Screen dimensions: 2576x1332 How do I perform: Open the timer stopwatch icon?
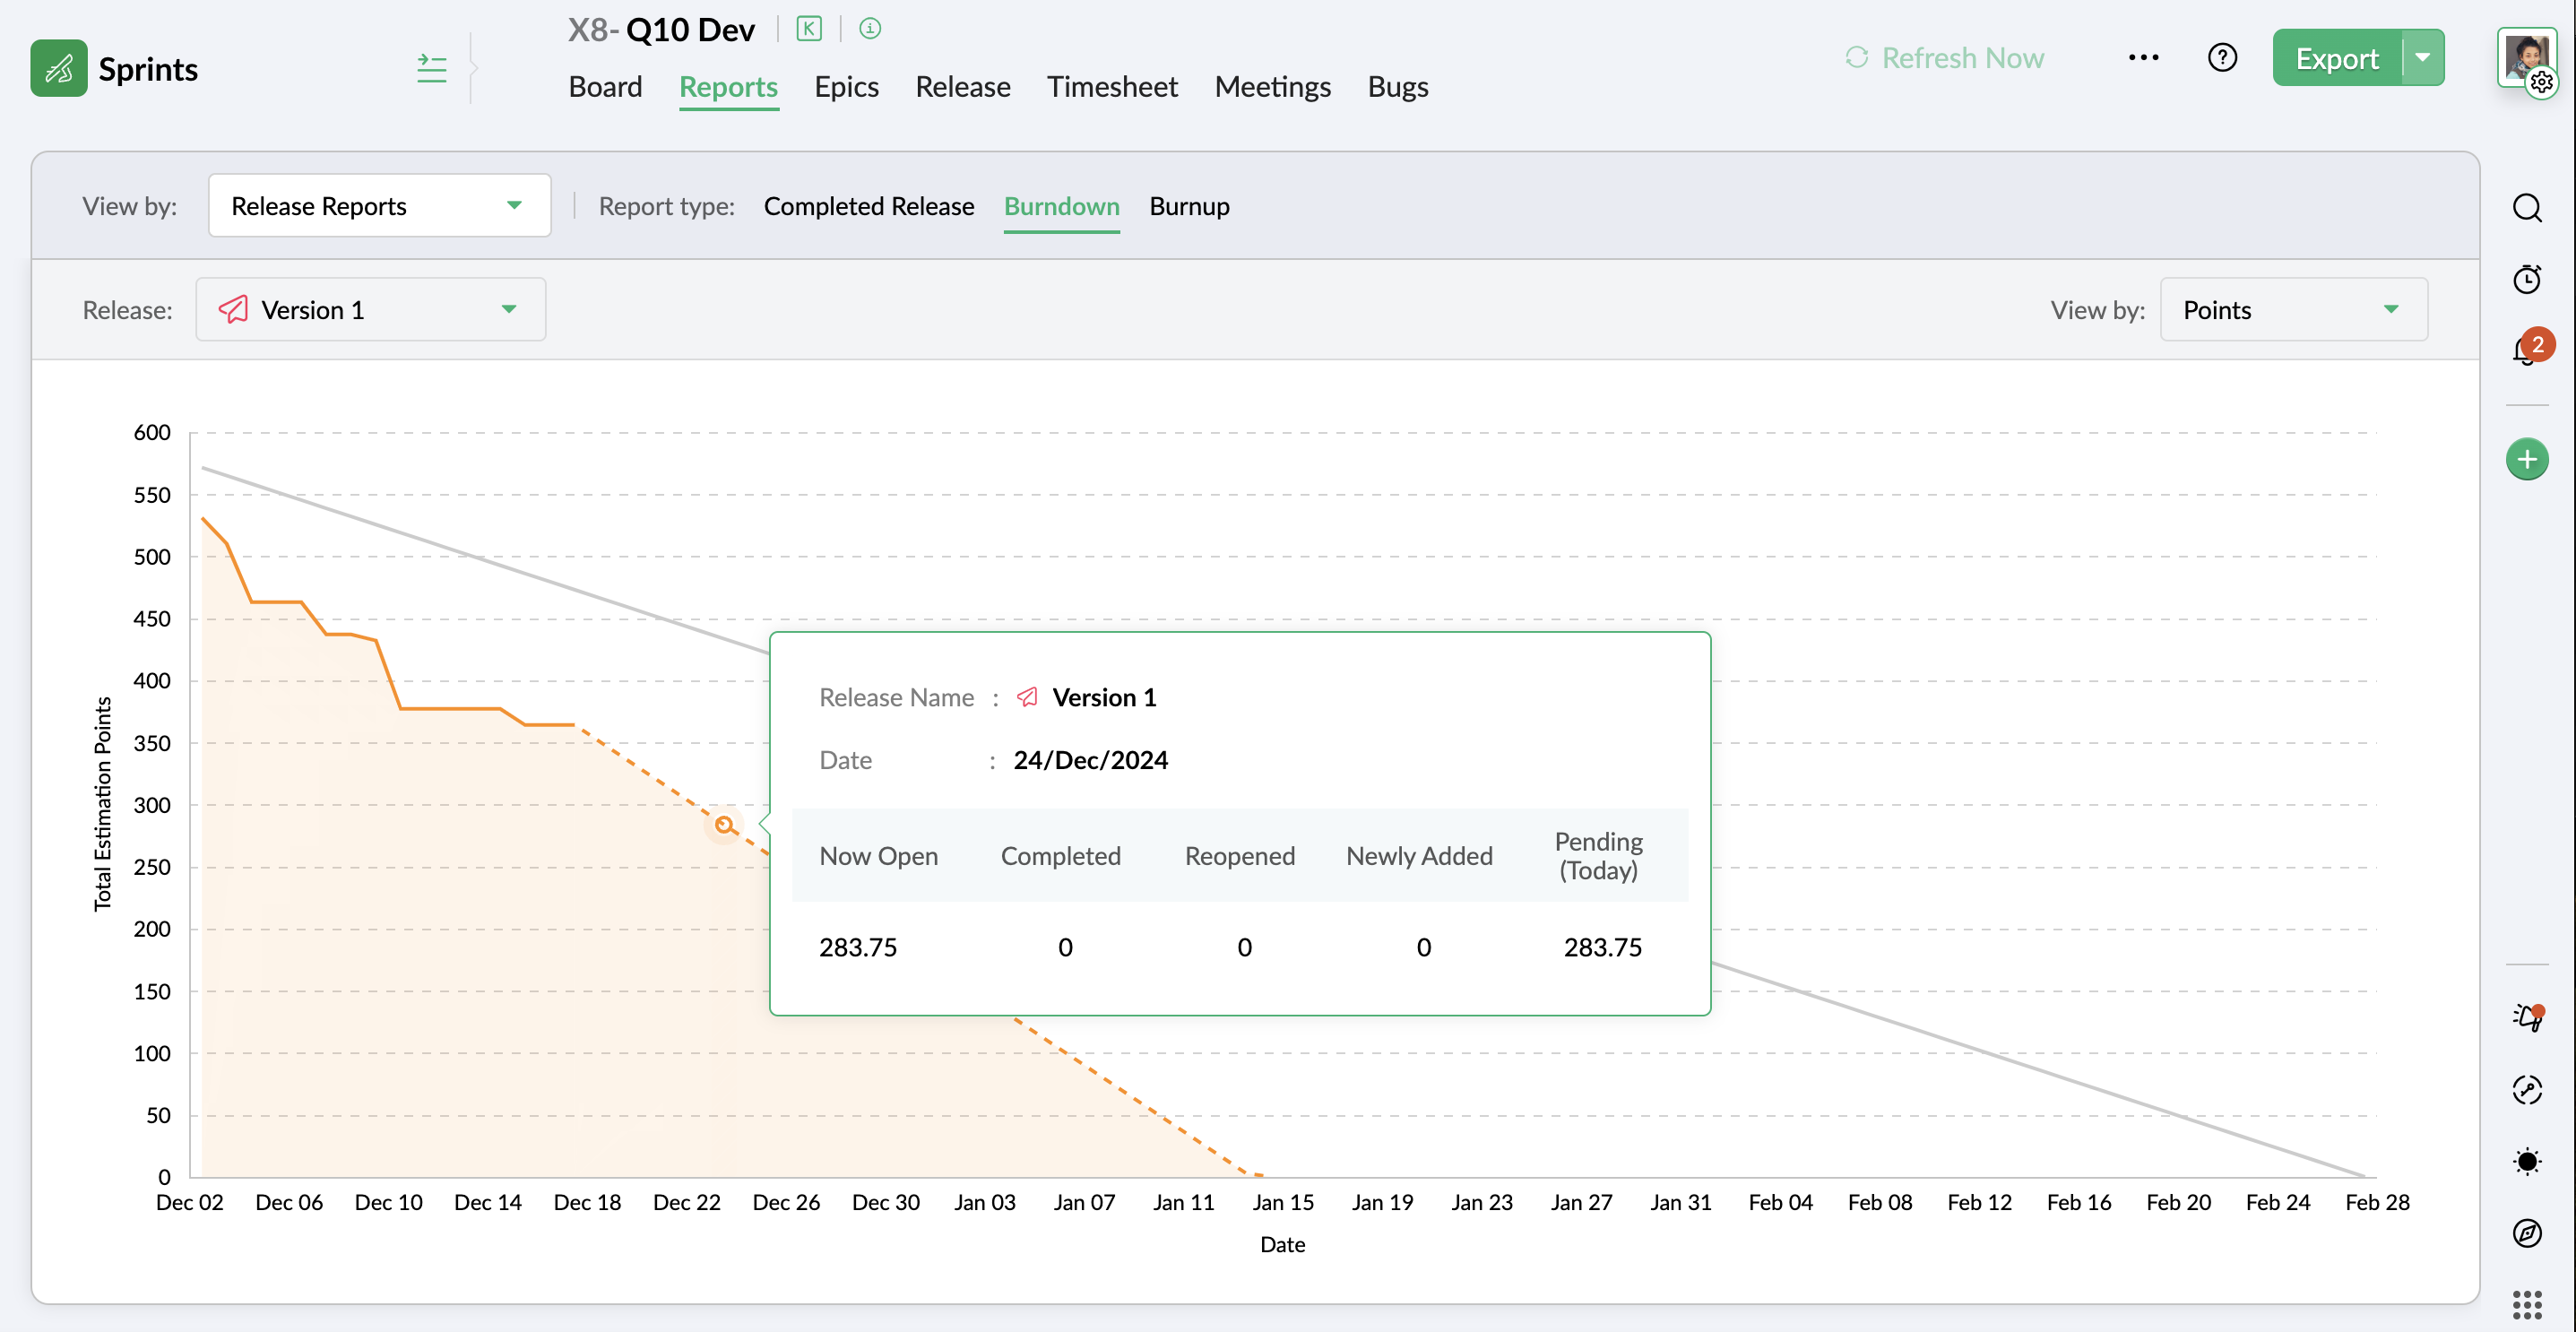point(2527,279)
